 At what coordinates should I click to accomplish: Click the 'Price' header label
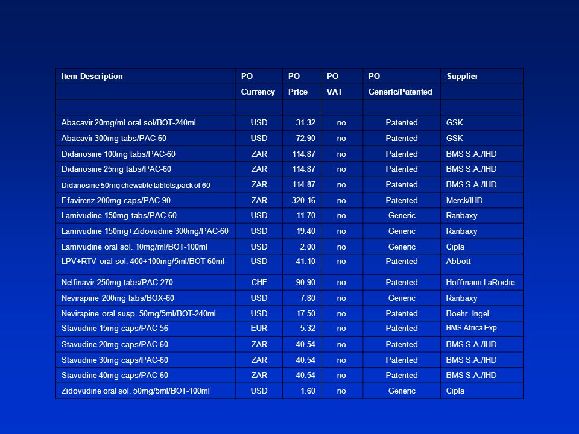297,92
